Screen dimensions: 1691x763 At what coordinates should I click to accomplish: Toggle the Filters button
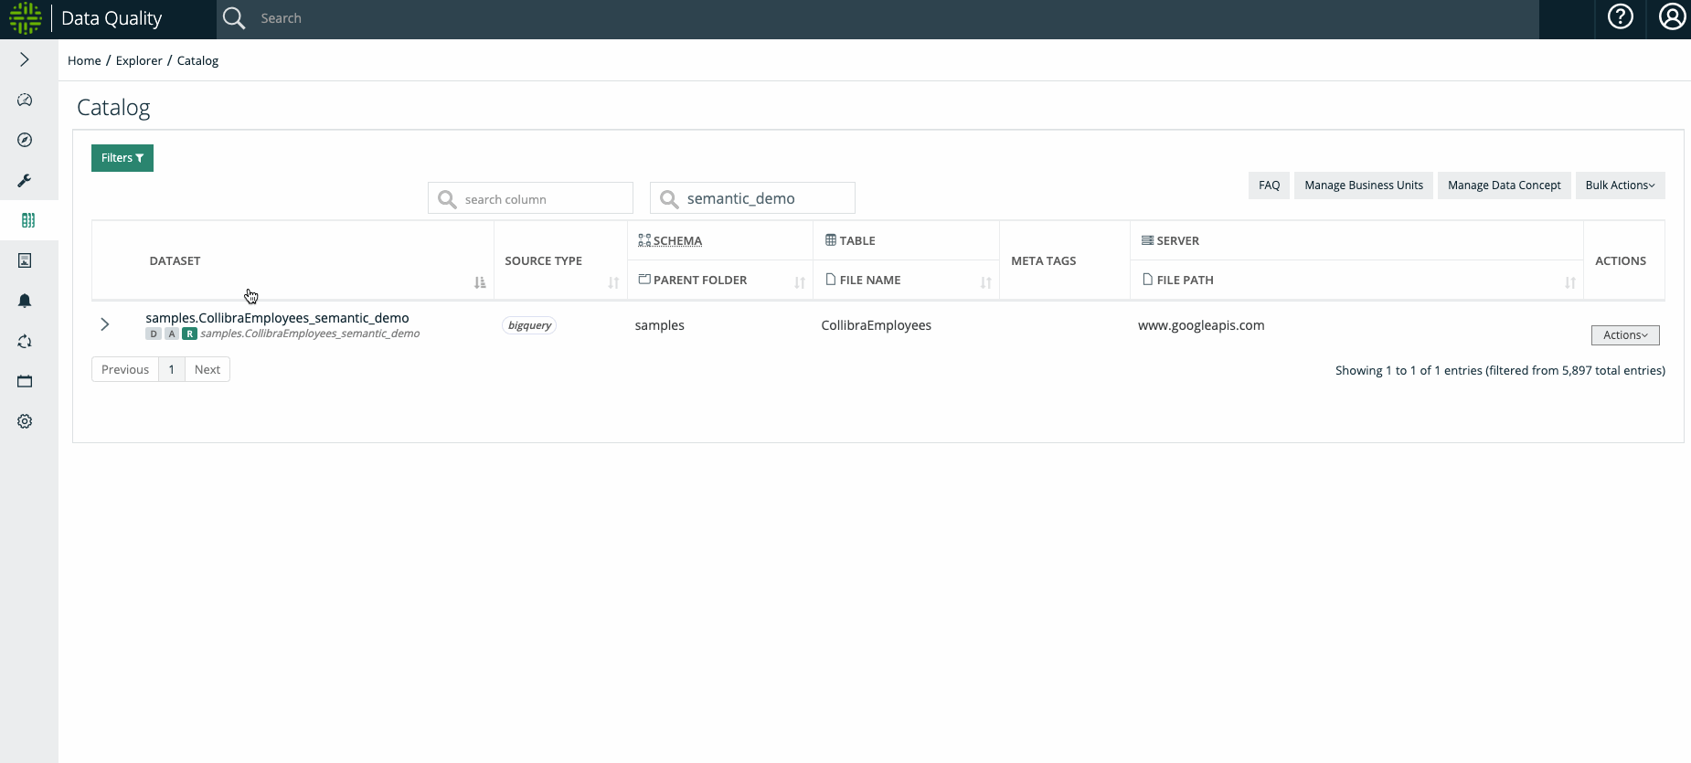point(122,158)
